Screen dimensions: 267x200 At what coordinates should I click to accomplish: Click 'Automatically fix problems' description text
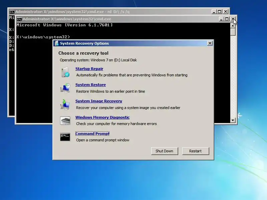coord(132,75)
